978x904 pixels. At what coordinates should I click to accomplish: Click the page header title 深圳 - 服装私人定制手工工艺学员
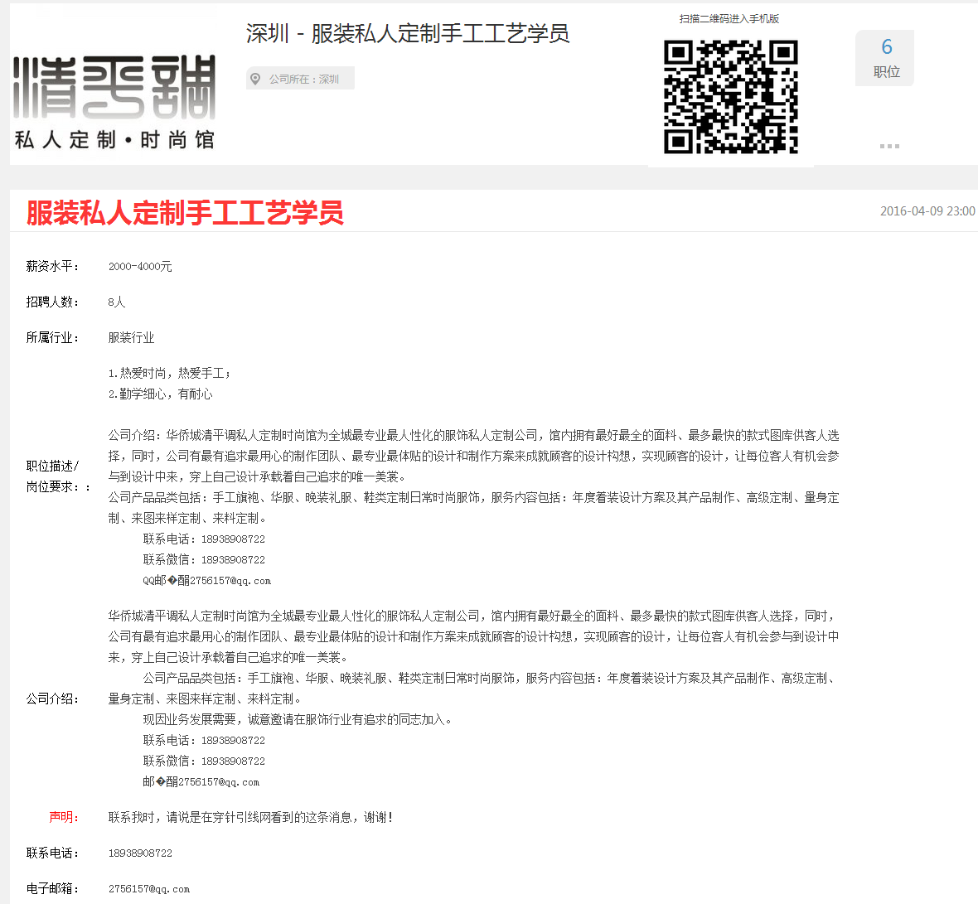tap(408, 34)
